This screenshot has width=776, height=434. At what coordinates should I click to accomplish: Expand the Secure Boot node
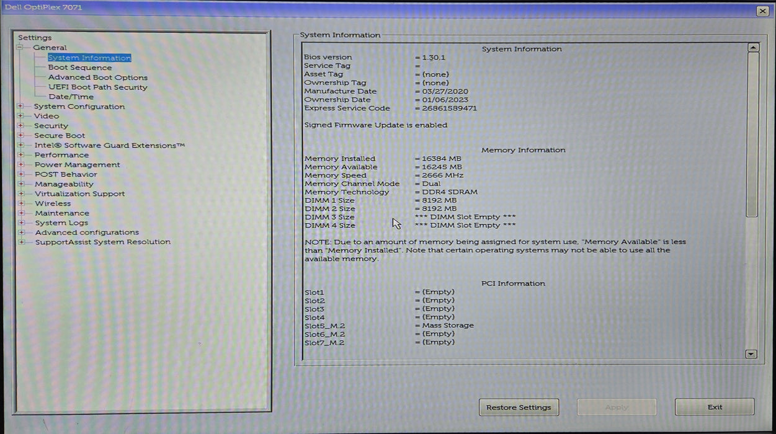(20, 135)
